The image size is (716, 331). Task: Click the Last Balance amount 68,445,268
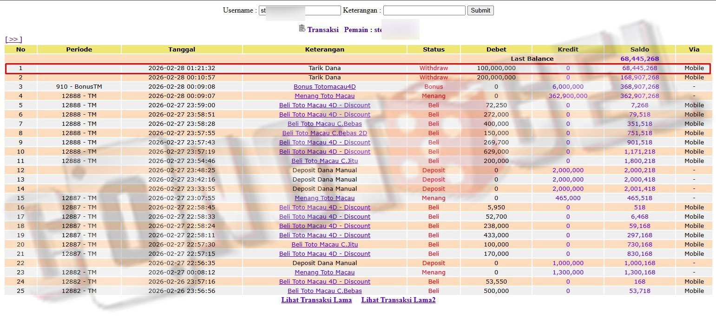click(639, 59)
